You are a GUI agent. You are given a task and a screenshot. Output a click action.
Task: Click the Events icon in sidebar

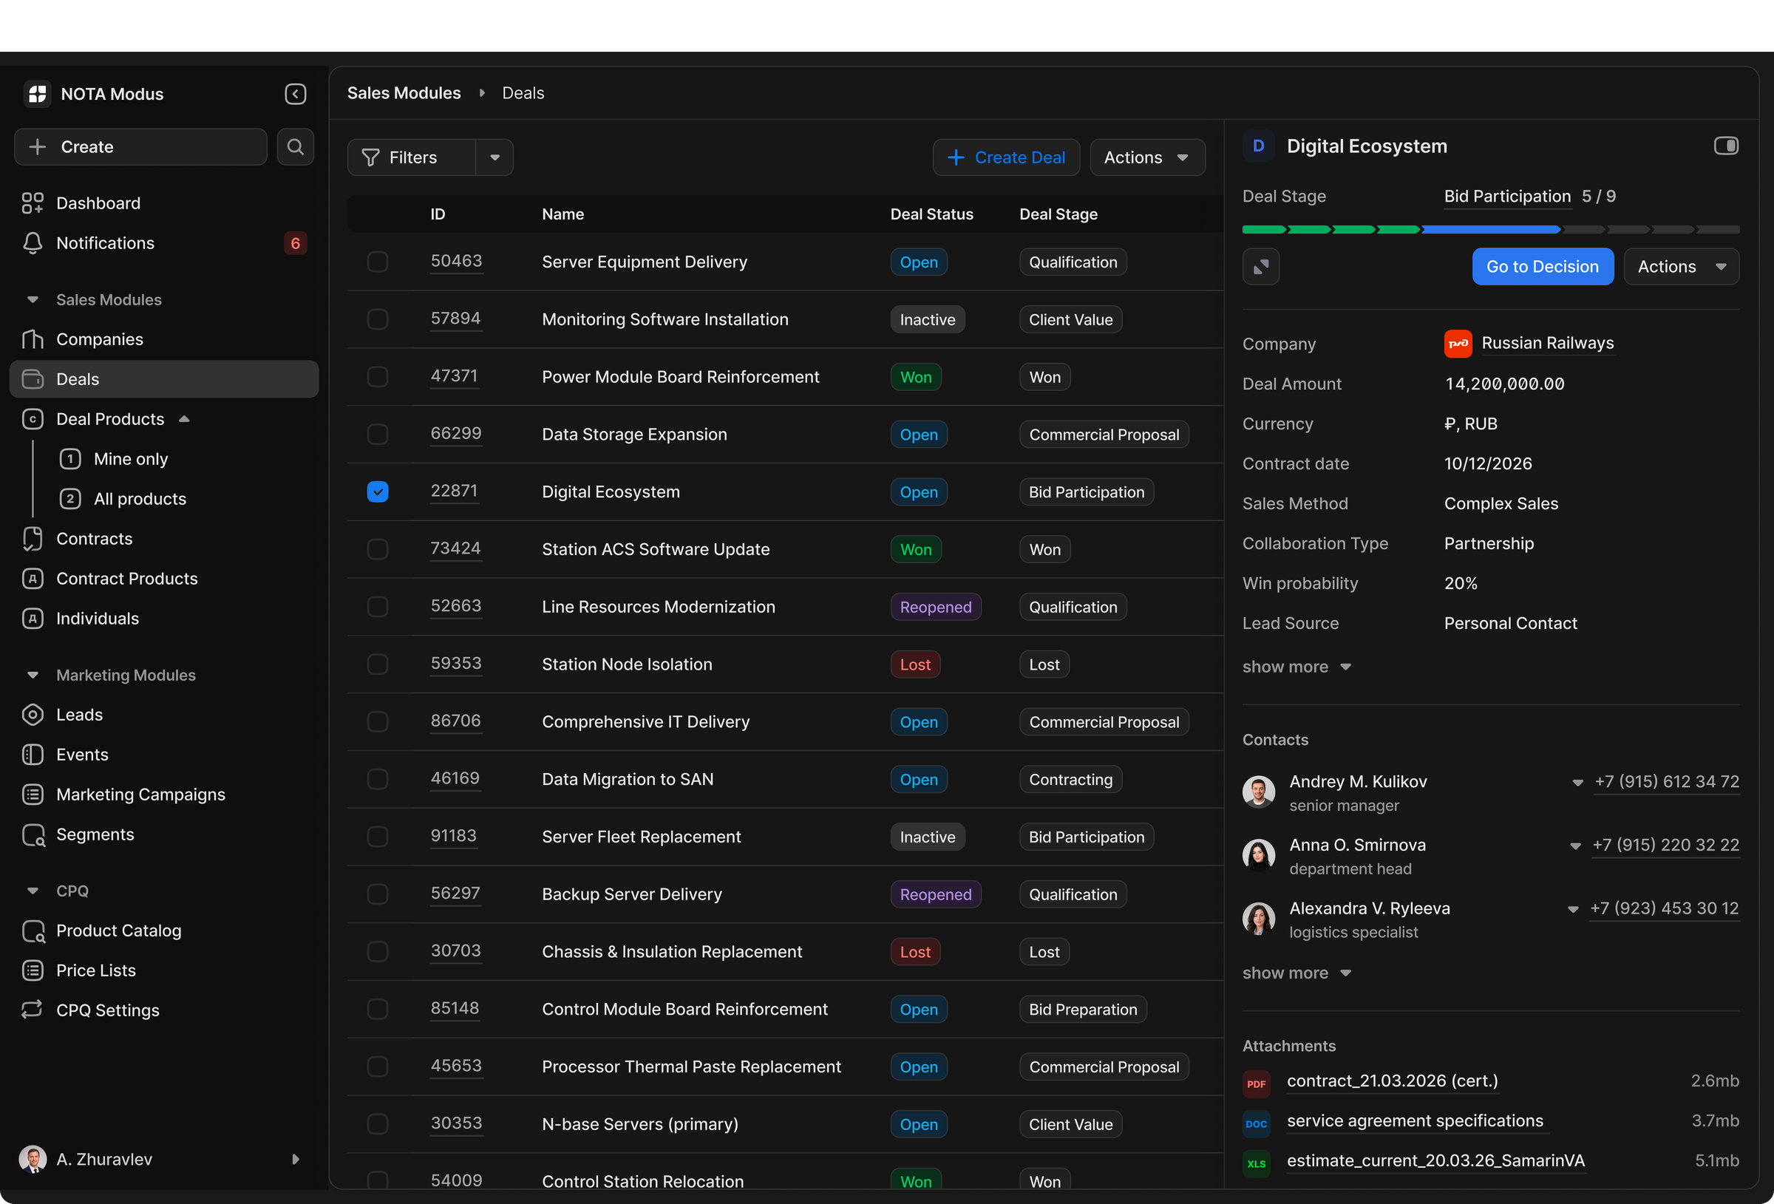[x=32, y=755]
